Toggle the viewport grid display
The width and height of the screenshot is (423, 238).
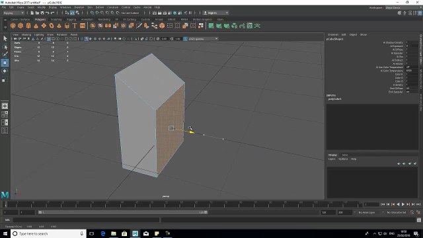(x=49, y=39)
